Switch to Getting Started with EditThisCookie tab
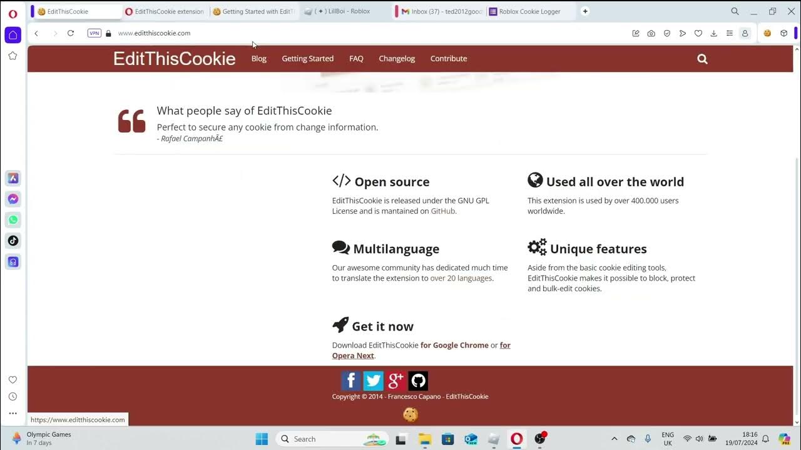 click(253, 11)
